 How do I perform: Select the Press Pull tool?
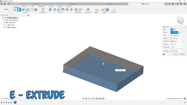point(50,9)
